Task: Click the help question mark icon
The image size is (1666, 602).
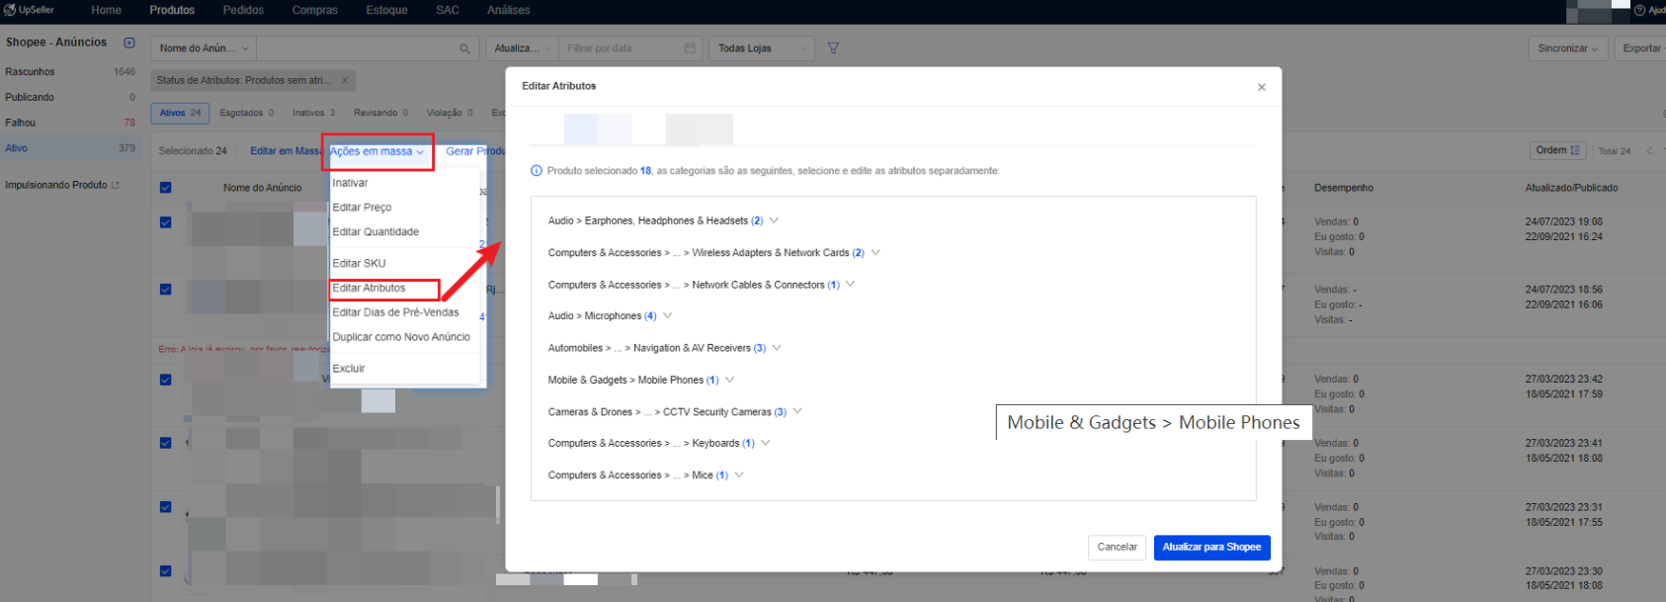Action: [1639, 10]
